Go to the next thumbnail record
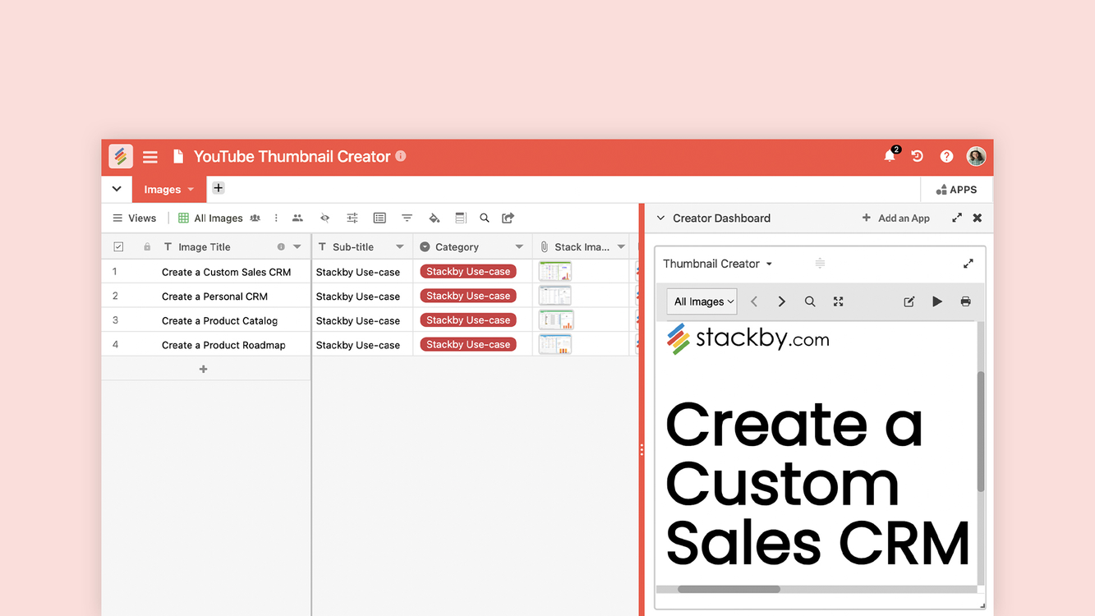Screen dimensions: 1095x616 (x=781, y=301)
